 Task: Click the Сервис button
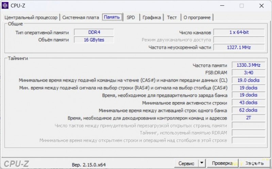point(186,164)
